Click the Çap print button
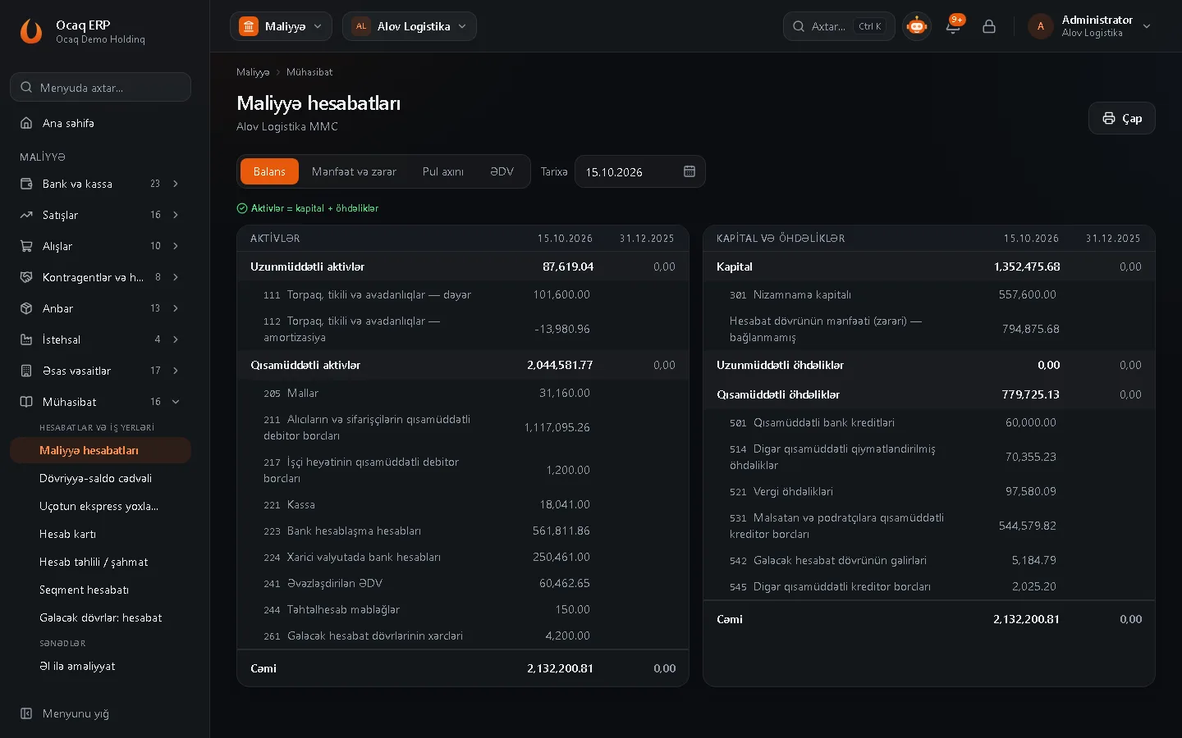 [1121, 118]
